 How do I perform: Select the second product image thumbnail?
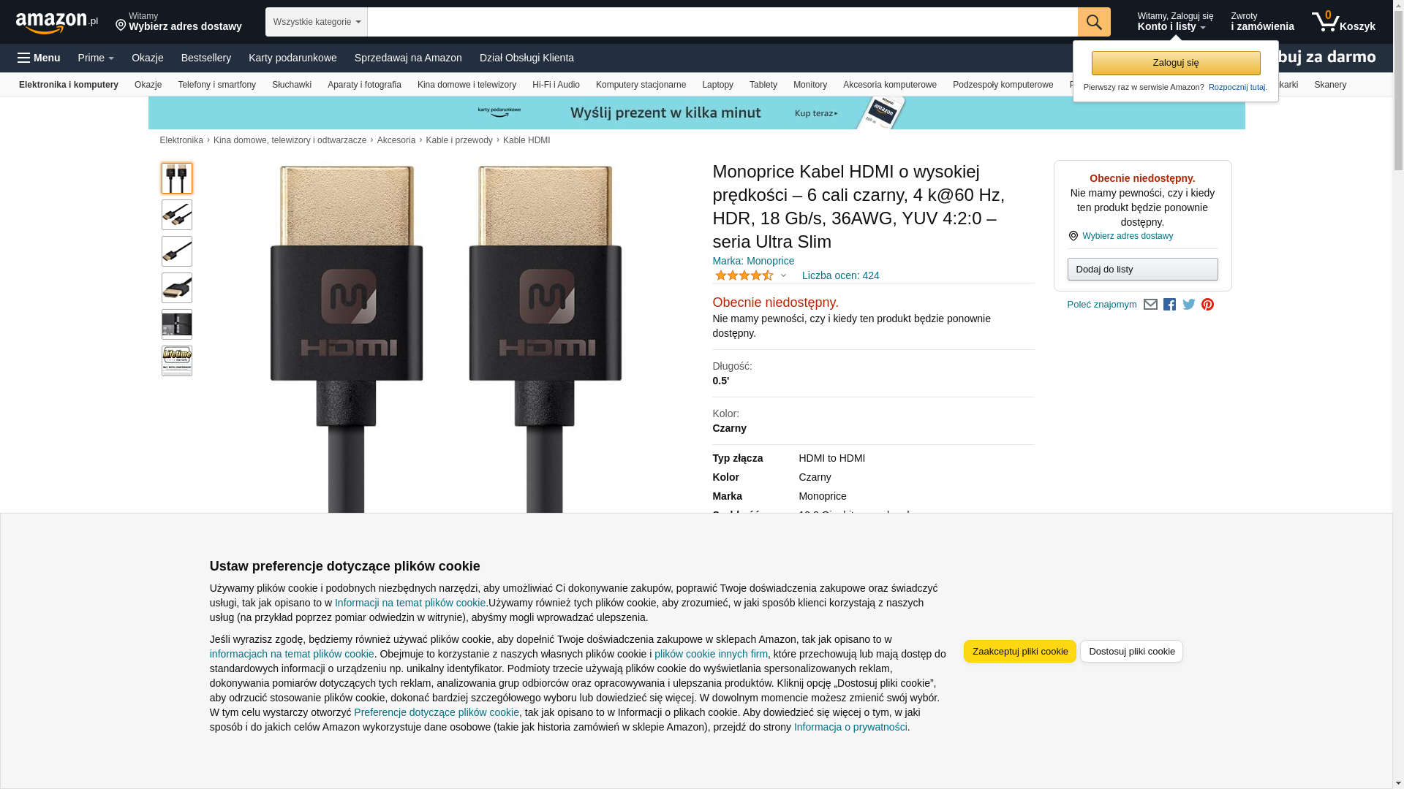177,215
